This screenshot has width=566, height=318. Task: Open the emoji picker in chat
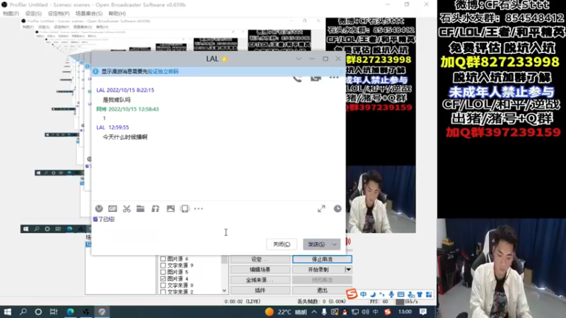coord(99,208)
